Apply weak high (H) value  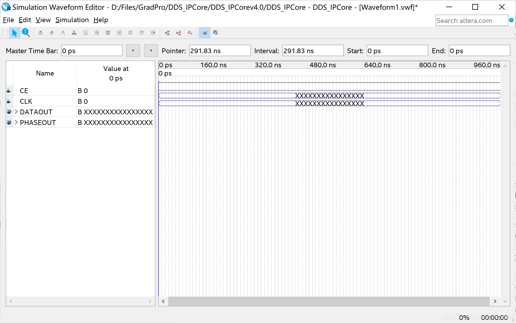pyautogui.click(x=97, y=33)
